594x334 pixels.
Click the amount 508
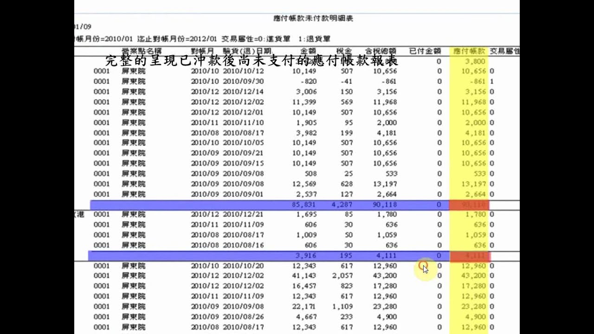(x=311, y=173)
